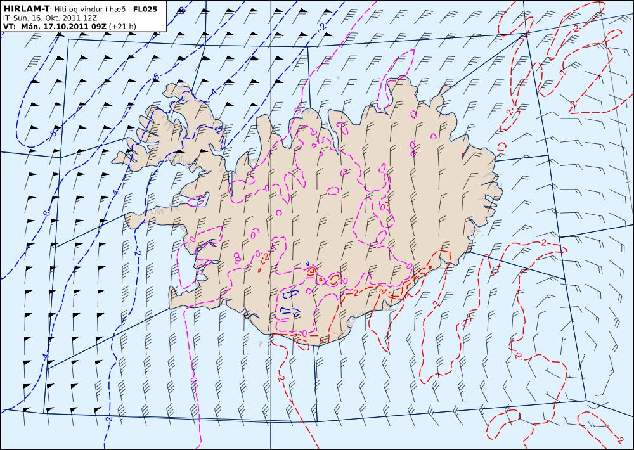Click the magenta 0 label over the southwestern sea
Image resolution: width=634 pixels, height=450 pixels.
193,380
